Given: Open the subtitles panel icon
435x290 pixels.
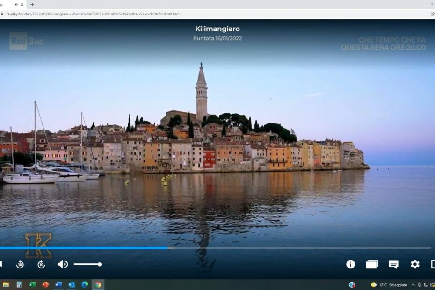Looking at the screenshot, I should (x=393, y=264).
